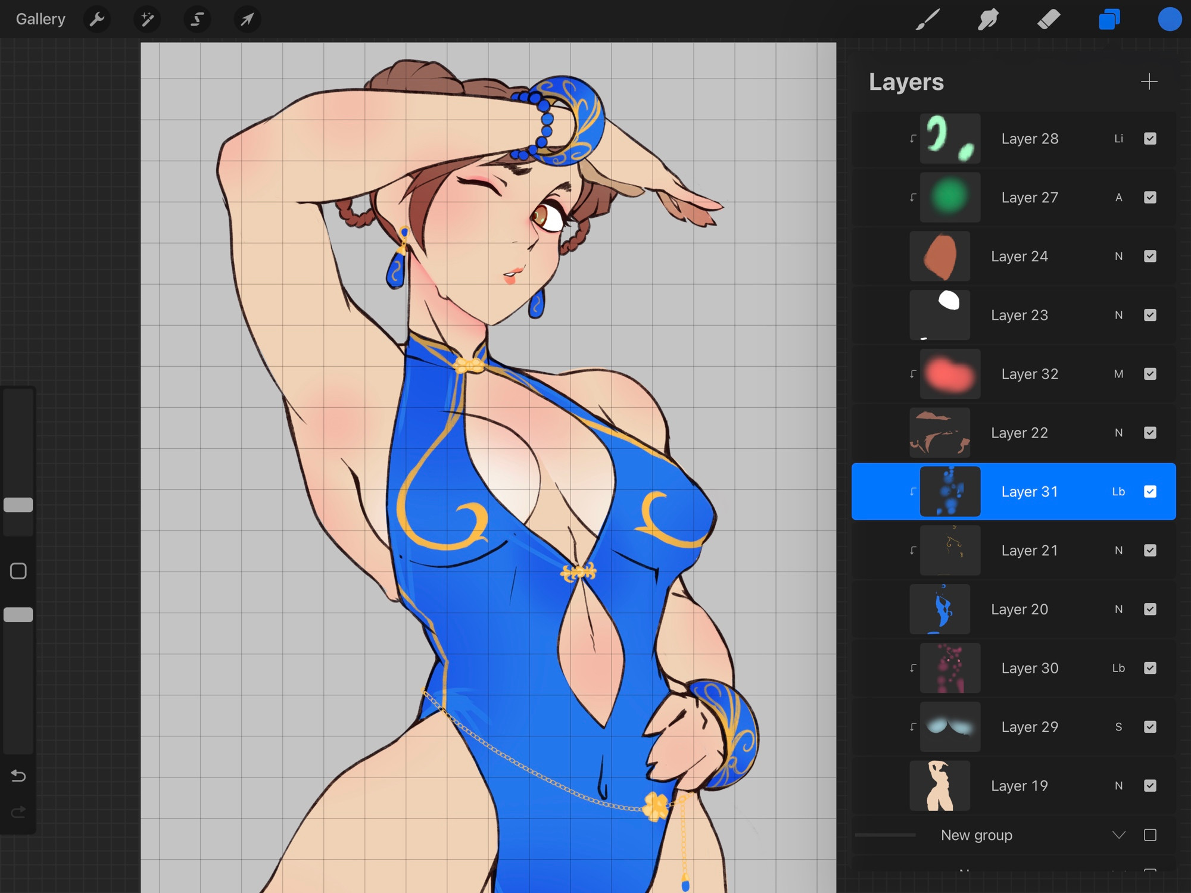Click the clipping mask arrow on Layer 31
This screenshot has width=1191, height=893.
point(913,492)
